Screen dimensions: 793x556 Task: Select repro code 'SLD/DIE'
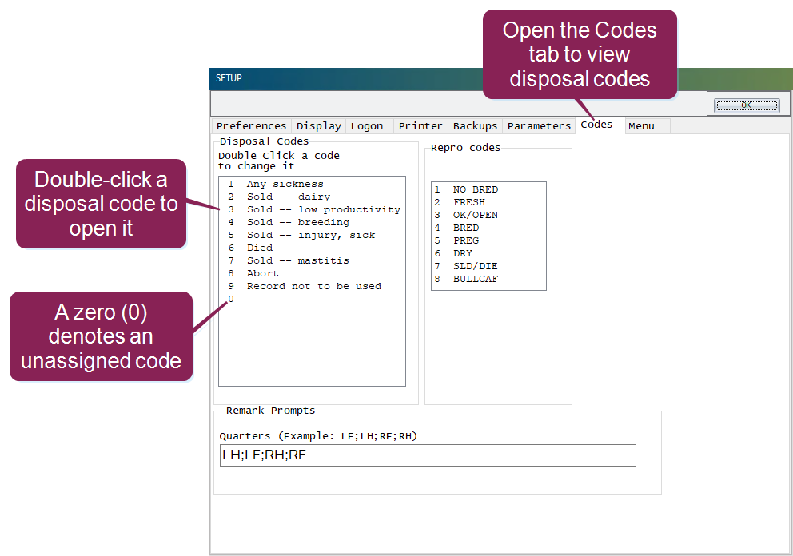tap(488, 266)
